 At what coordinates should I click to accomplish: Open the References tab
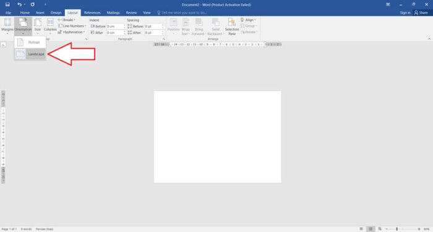pos(92,13)
